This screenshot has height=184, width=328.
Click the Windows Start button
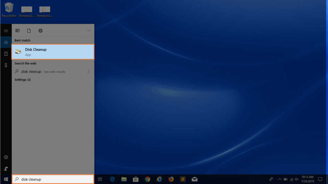click(x=6, y=179)
